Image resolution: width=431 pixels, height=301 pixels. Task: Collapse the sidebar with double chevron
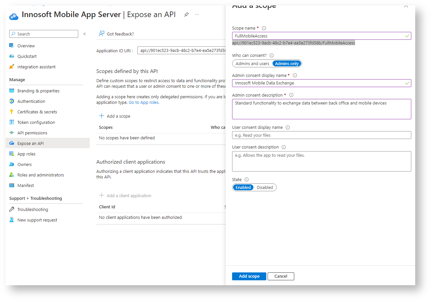click(x=84, y=34)
